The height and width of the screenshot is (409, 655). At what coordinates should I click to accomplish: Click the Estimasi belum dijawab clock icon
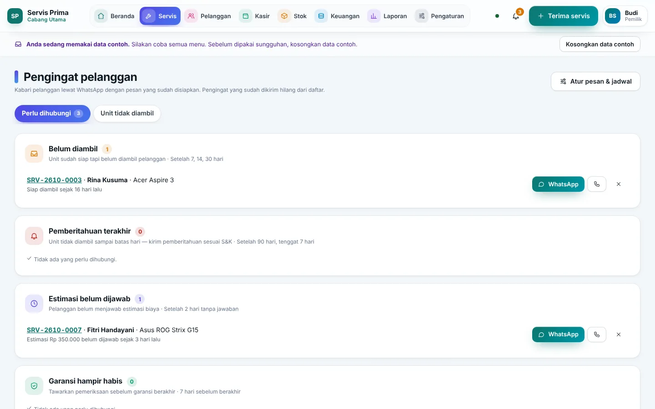34,304
